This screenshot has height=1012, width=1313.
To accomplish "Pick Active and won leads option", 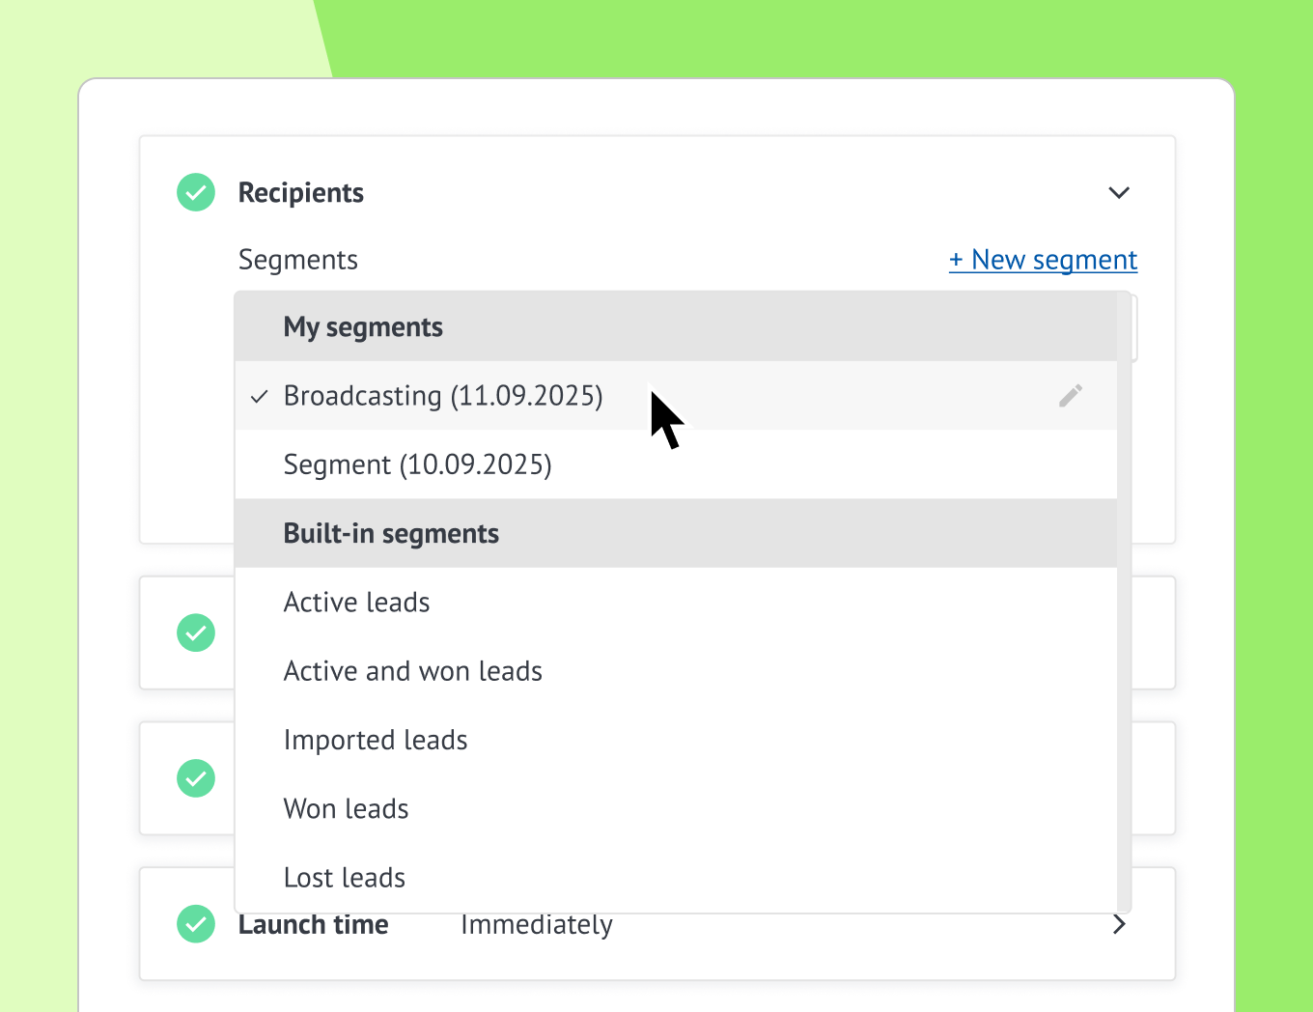I will [x=412, y=671].
